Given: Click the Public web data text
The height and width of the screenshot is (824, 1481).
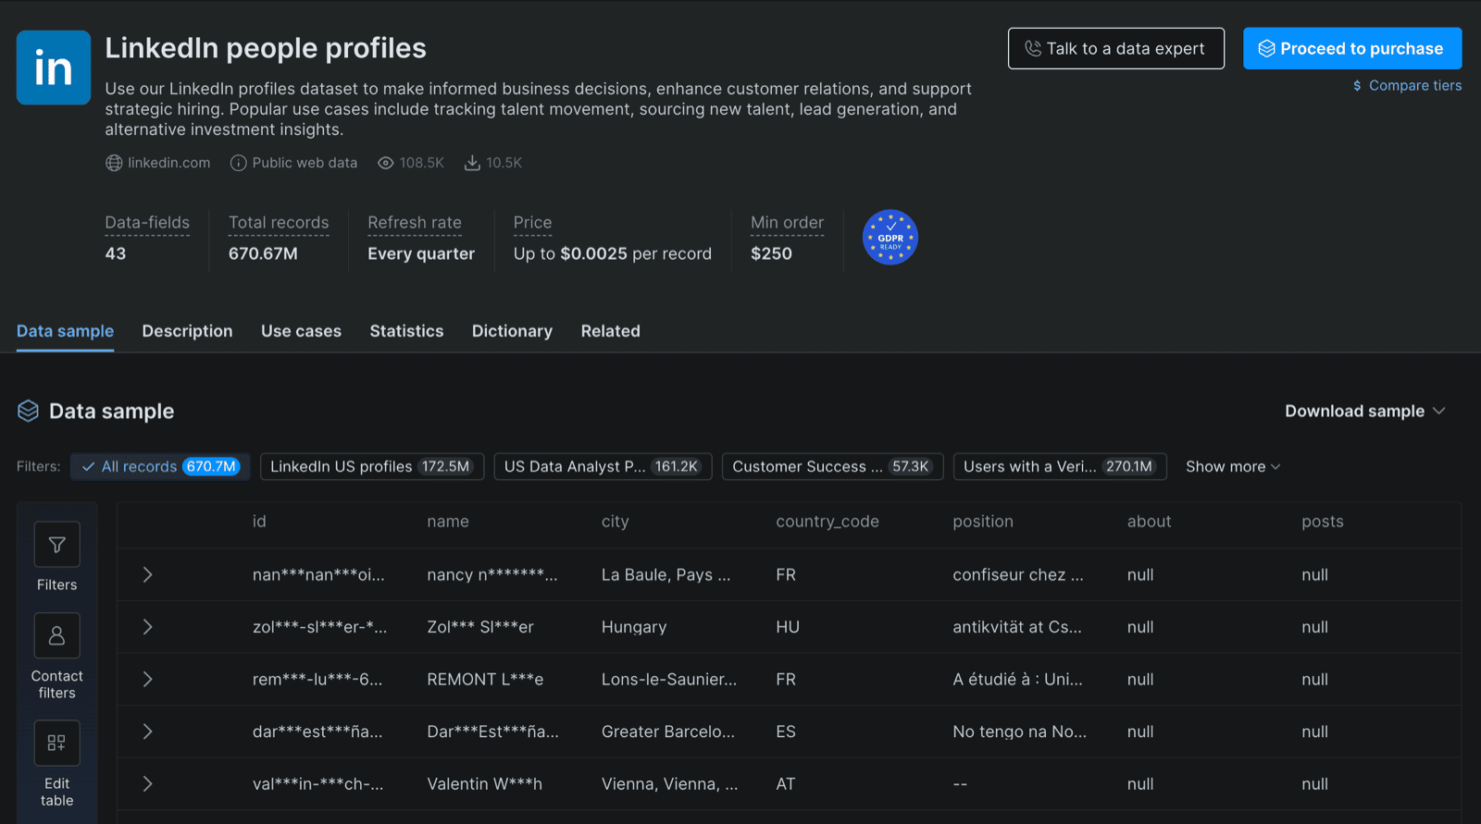Looking at the screenshot, I should (x=305, y=163).
